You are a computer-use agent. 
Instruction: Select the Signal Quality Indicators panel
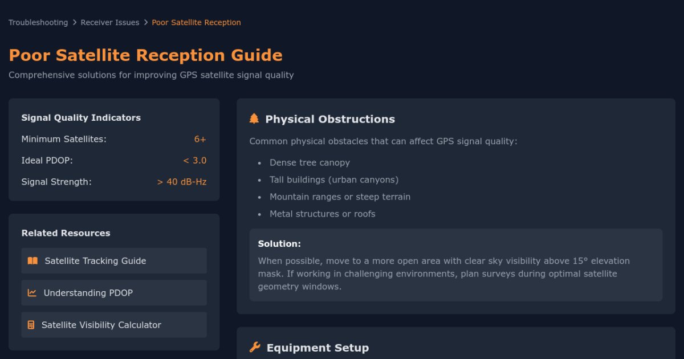click(x=80, y=117)
